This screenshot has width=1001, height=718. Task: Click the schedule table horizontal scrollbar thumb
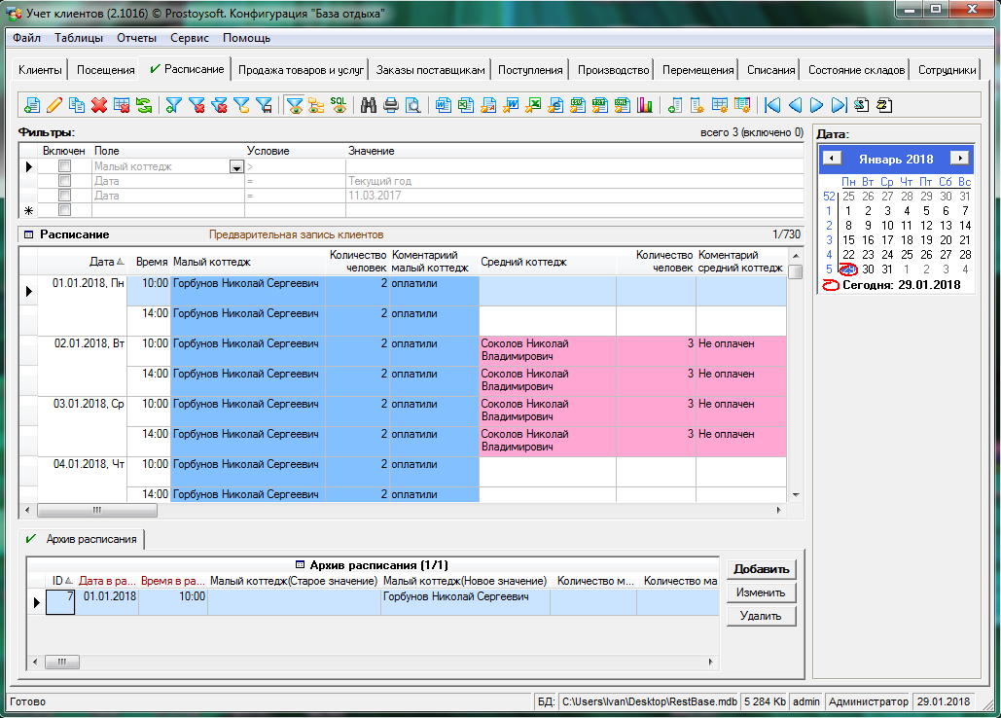pos(96,510)
